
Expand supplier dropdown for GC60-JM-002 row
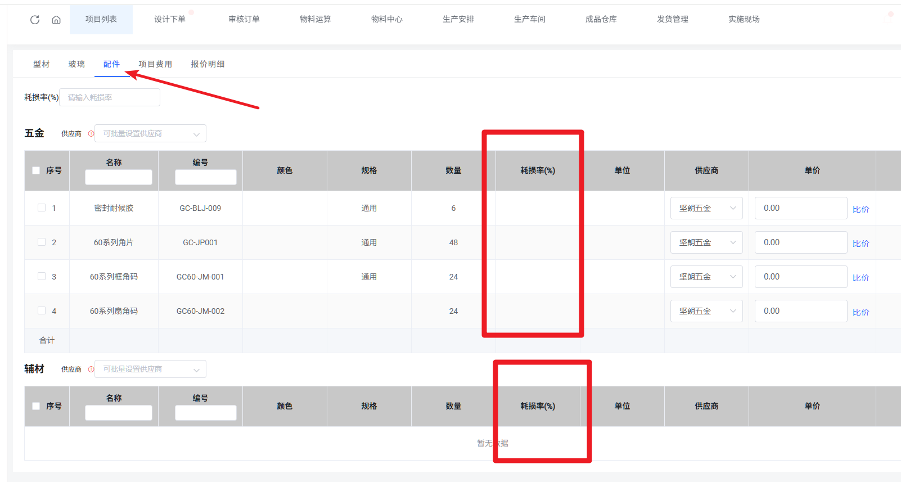pyautogui.click(x=706, y=311)
